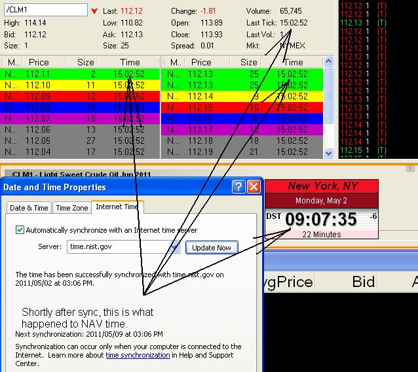
Task: Click the bid Time column header
Action: [130, 62]
